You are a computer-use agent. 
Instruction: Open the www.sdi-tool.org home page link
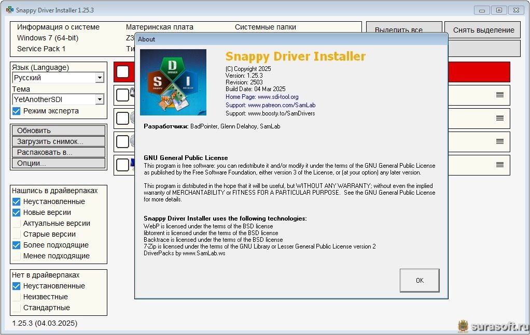pyautogui.click(x=277, y=97)
